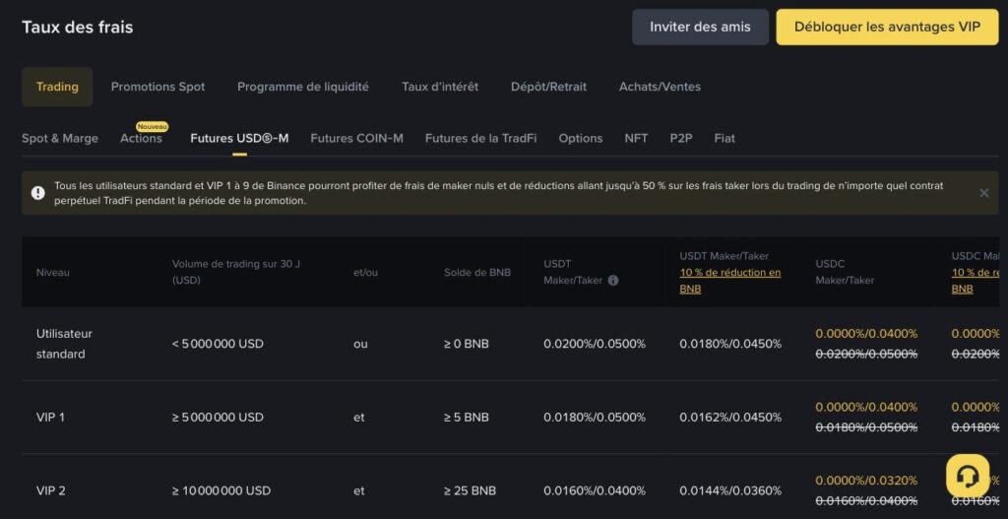Click the Niveau column header

coord(53,272)
